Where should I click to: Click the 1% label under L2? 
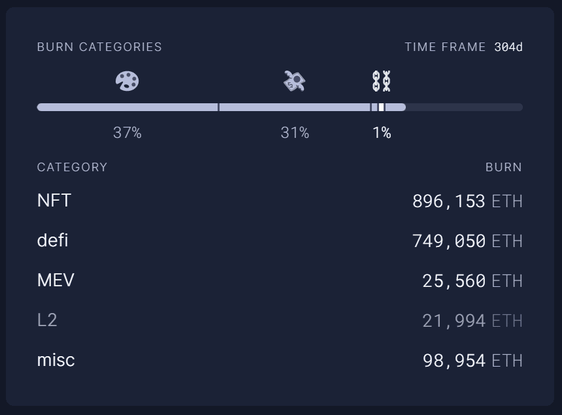382,133
